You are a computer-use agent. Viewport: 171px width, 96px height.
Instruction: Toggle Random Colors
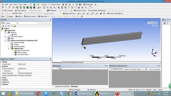[x=80, y=10]
